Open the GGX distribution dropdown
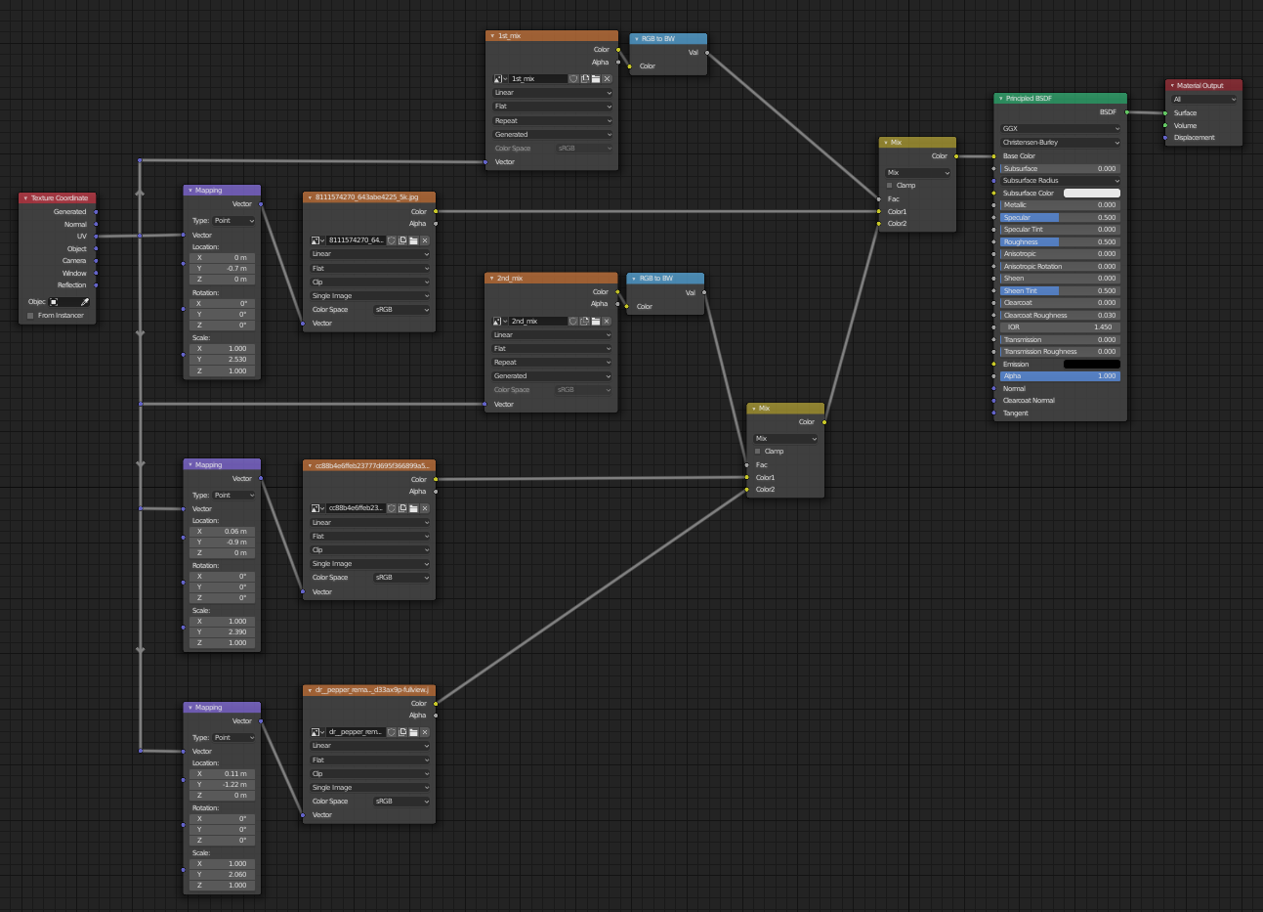The height and width of the screenshot is (912, 1263). point(1060,128)
